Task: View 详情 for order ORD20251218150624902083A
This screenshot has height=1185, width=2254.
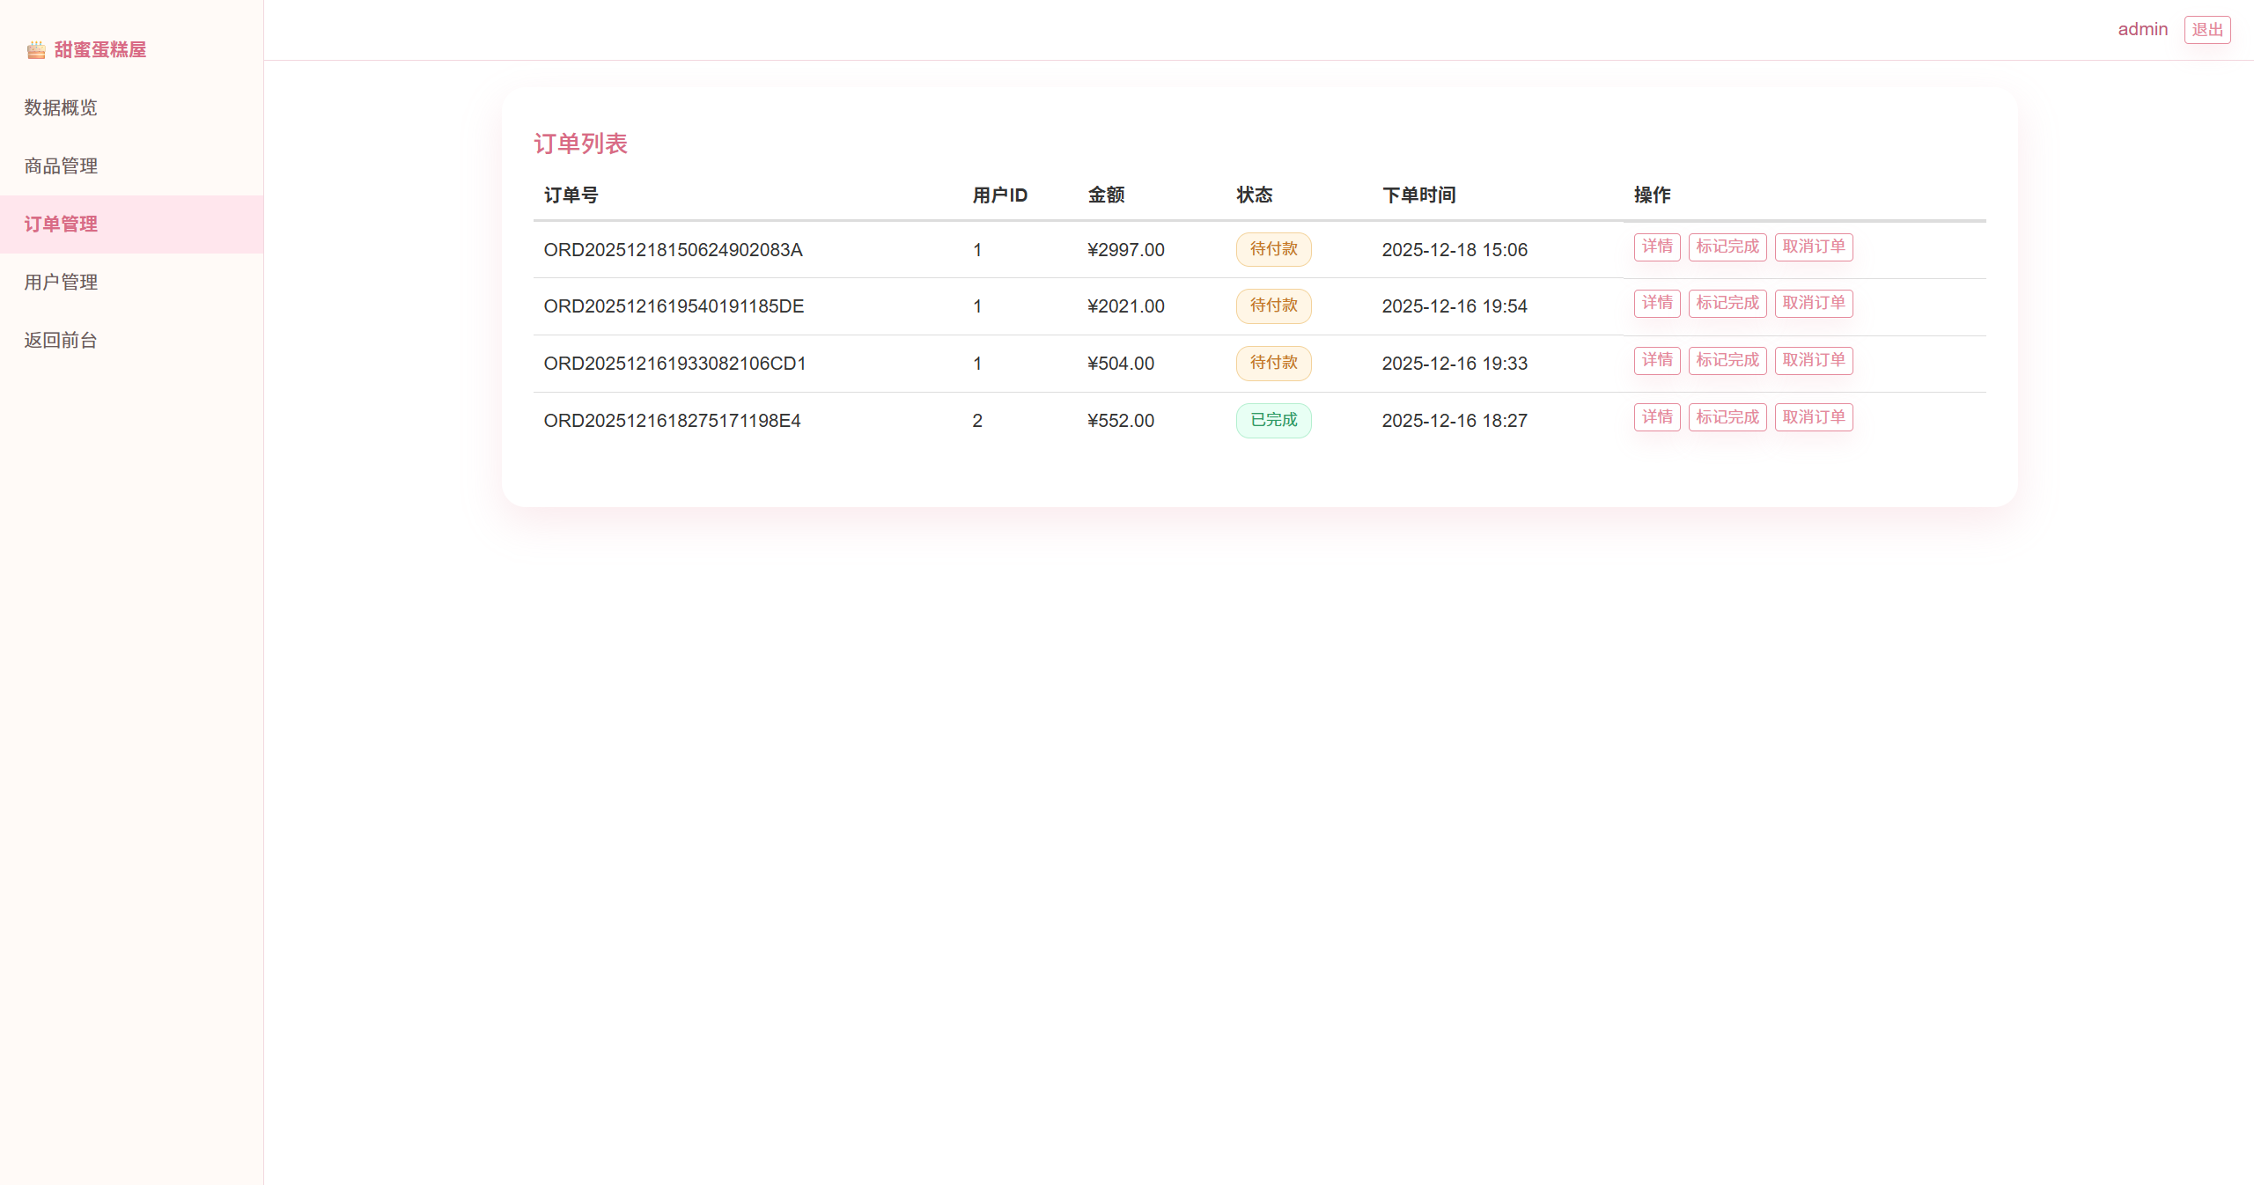Action: click(x=1656, y=247)
